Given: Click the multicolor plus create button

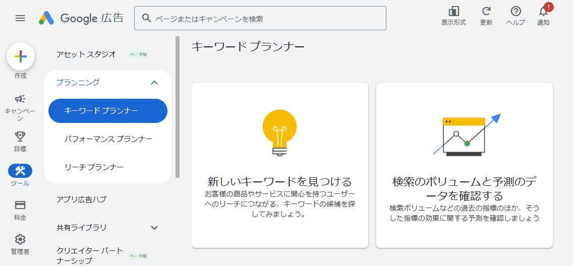Looking at the screenshot, I should (21, 56).
